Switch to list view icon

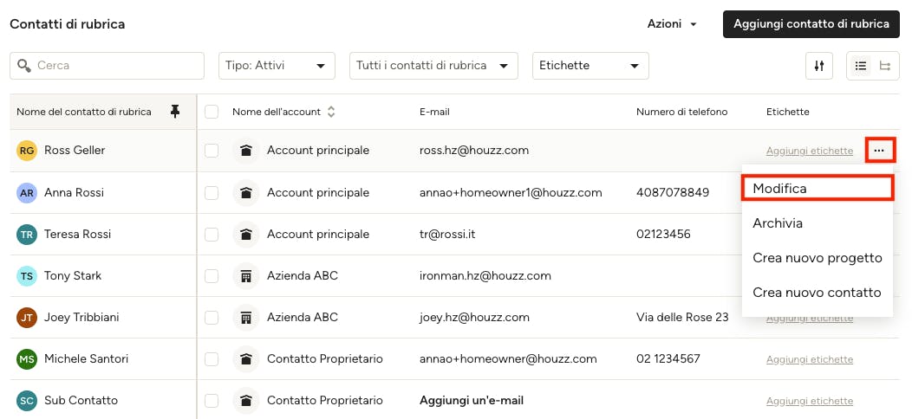[860, 66]
